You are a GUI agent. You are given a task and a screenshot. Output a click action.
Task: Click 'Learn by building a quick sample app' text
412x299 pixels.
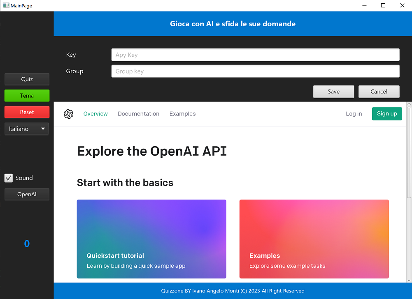pyautogui.click(x=136, y=266)
